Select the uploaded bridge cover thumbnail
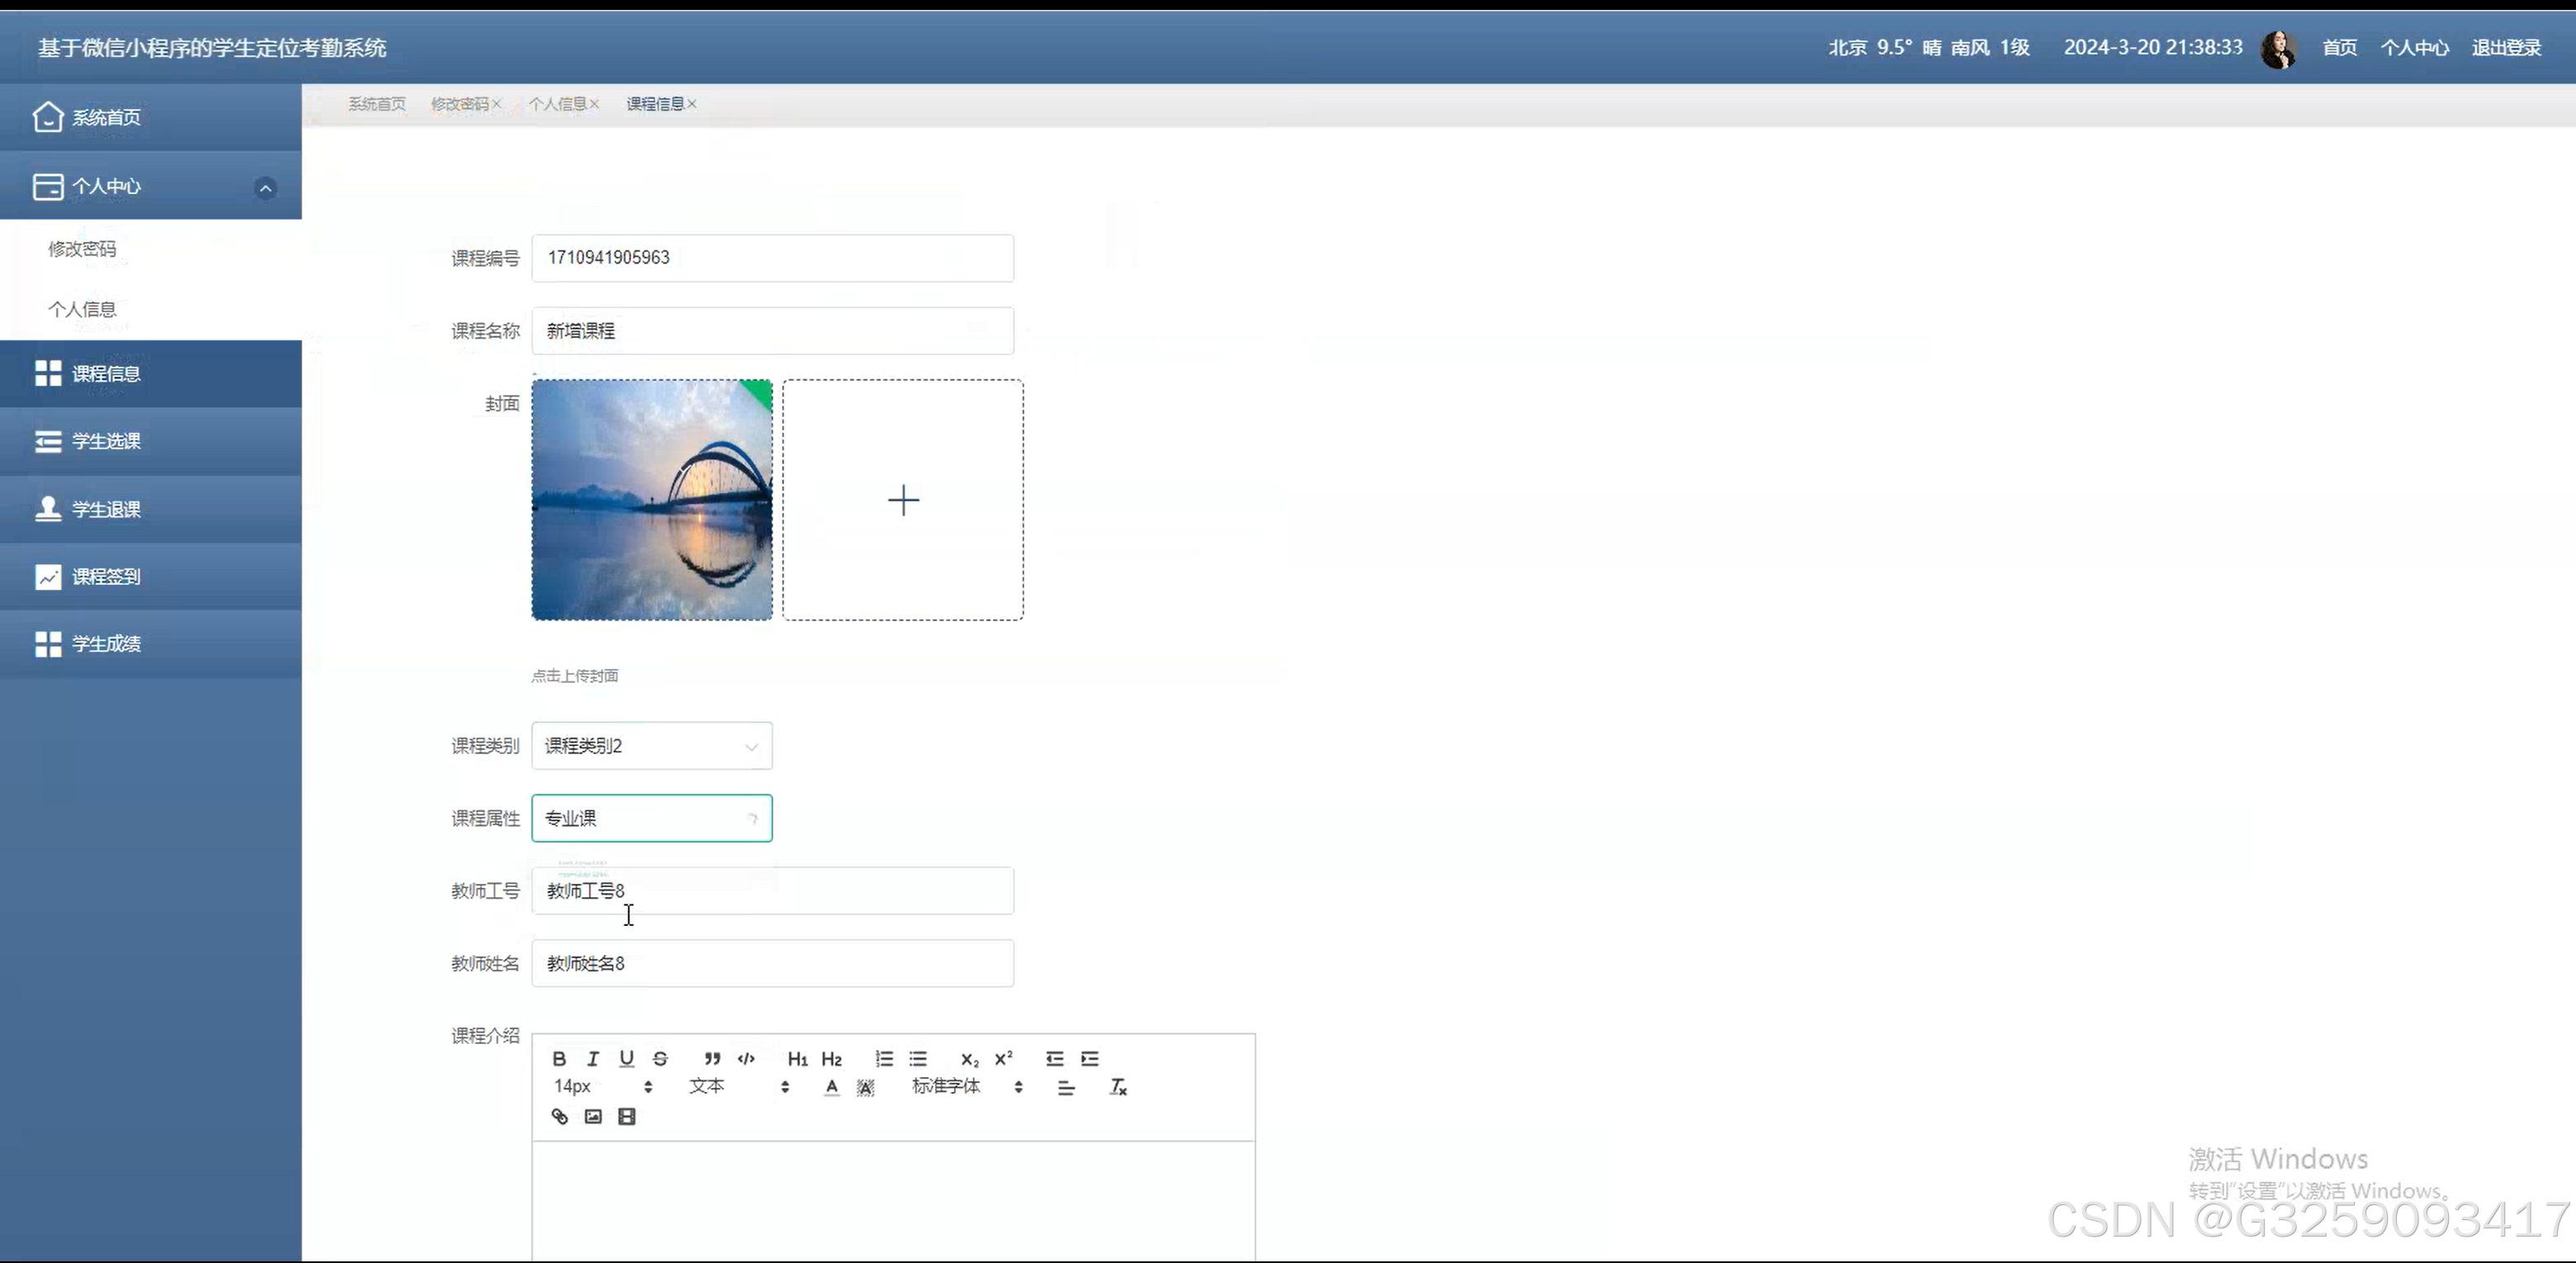The image size is (2576, 1263). tap(652, 500)
